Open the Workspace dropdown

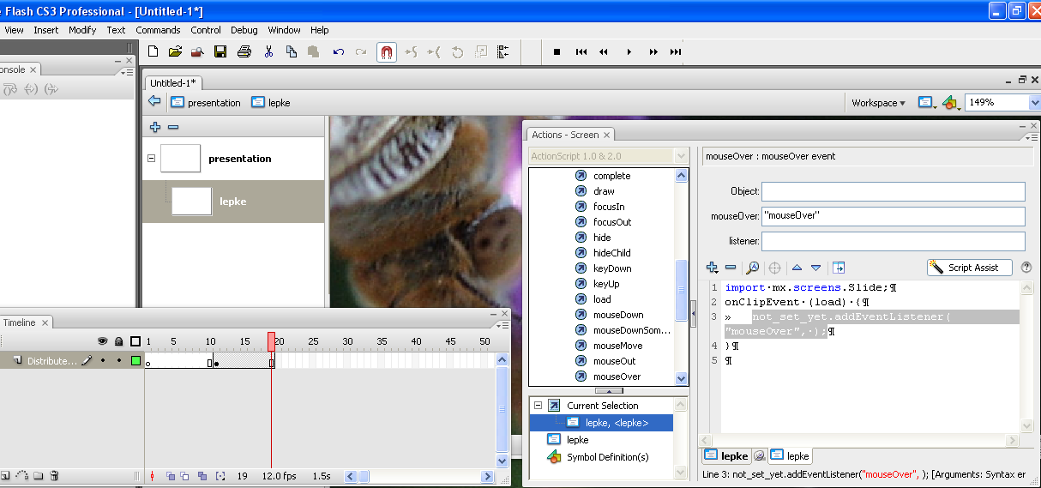[878, 103]
